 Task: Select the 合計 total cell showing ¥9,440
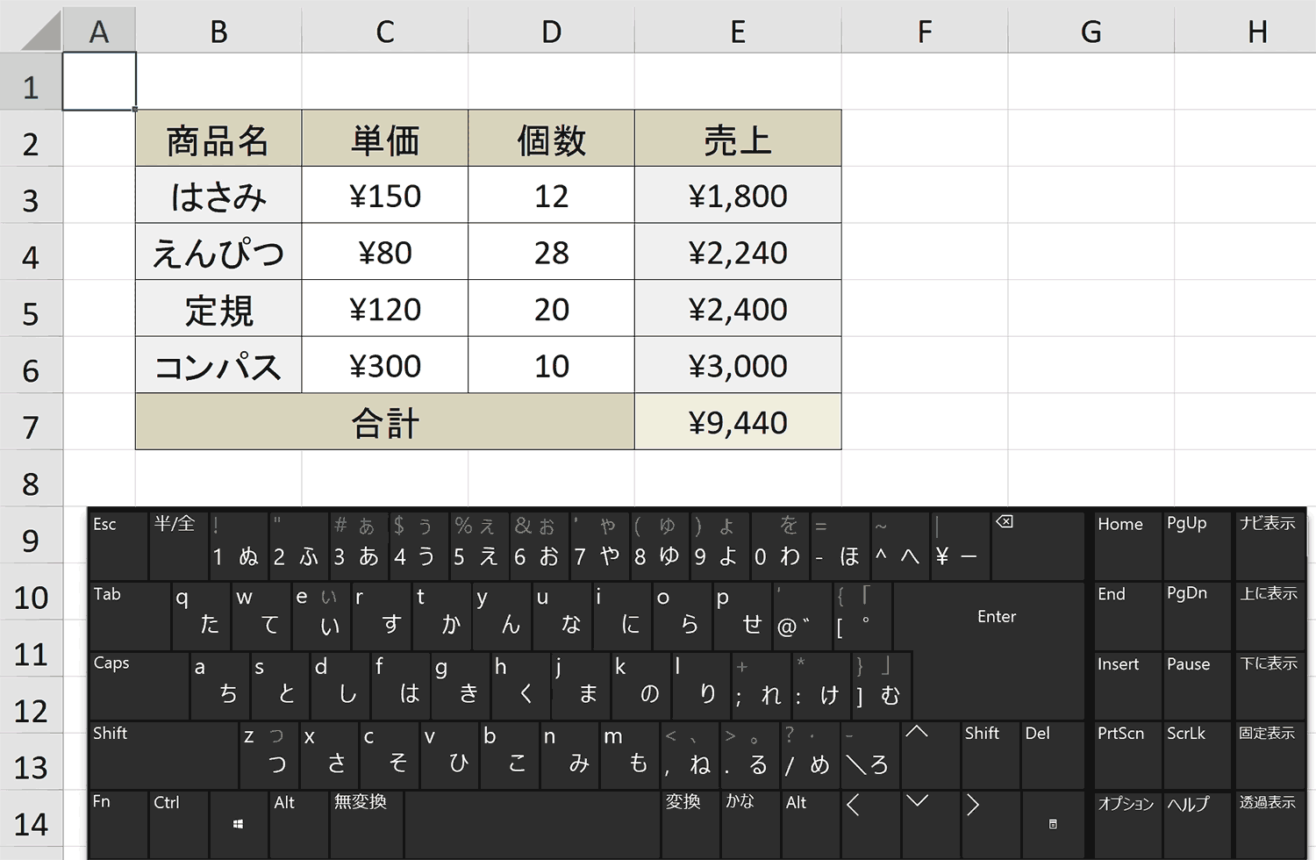click(x=738, y=422)
